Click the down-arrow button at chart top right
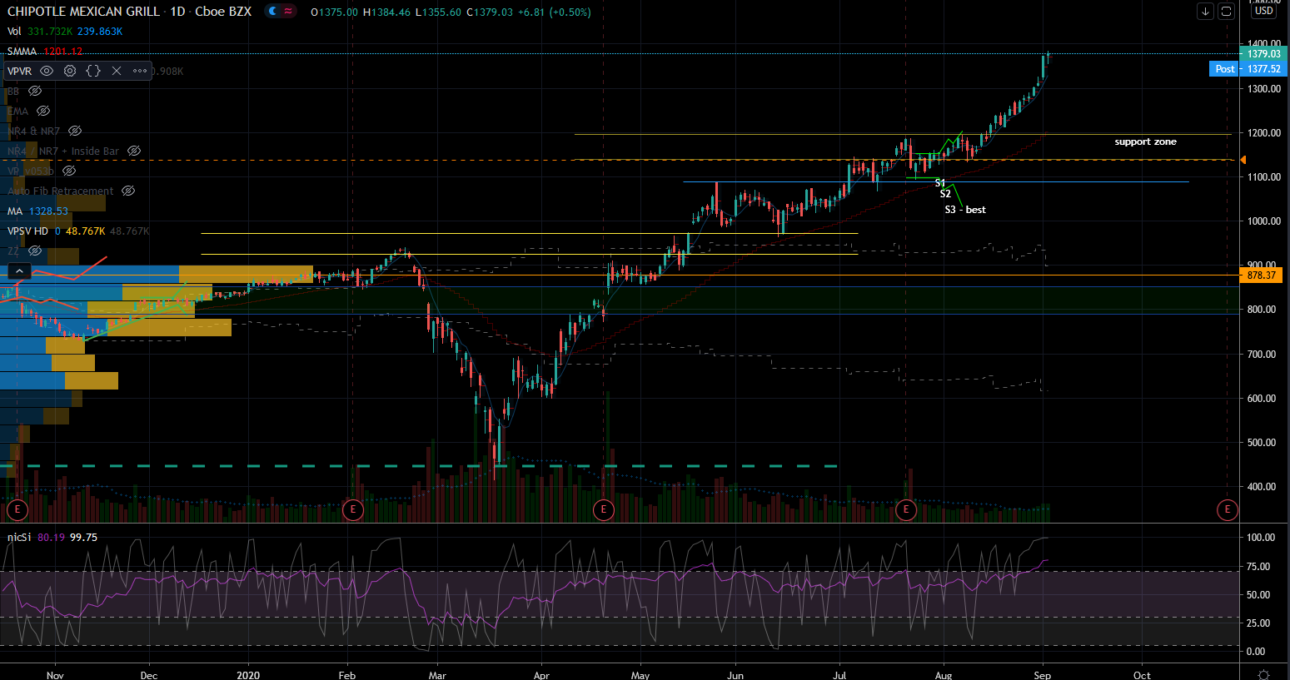 (1205, 11)
